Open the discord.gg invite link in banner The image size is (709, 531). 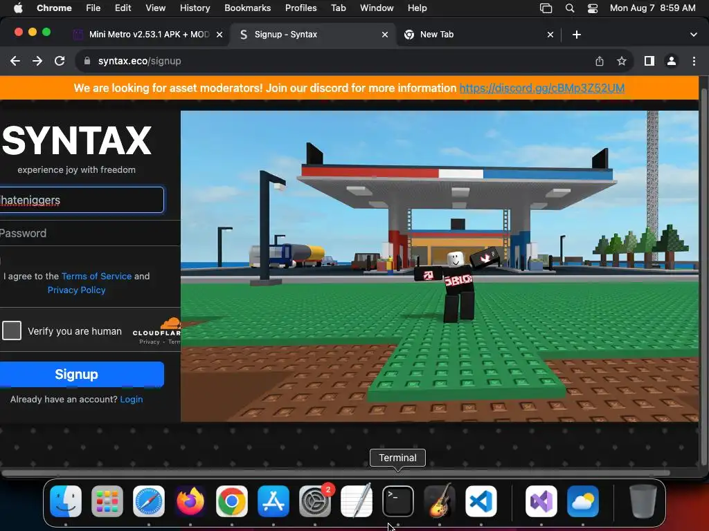541,88
